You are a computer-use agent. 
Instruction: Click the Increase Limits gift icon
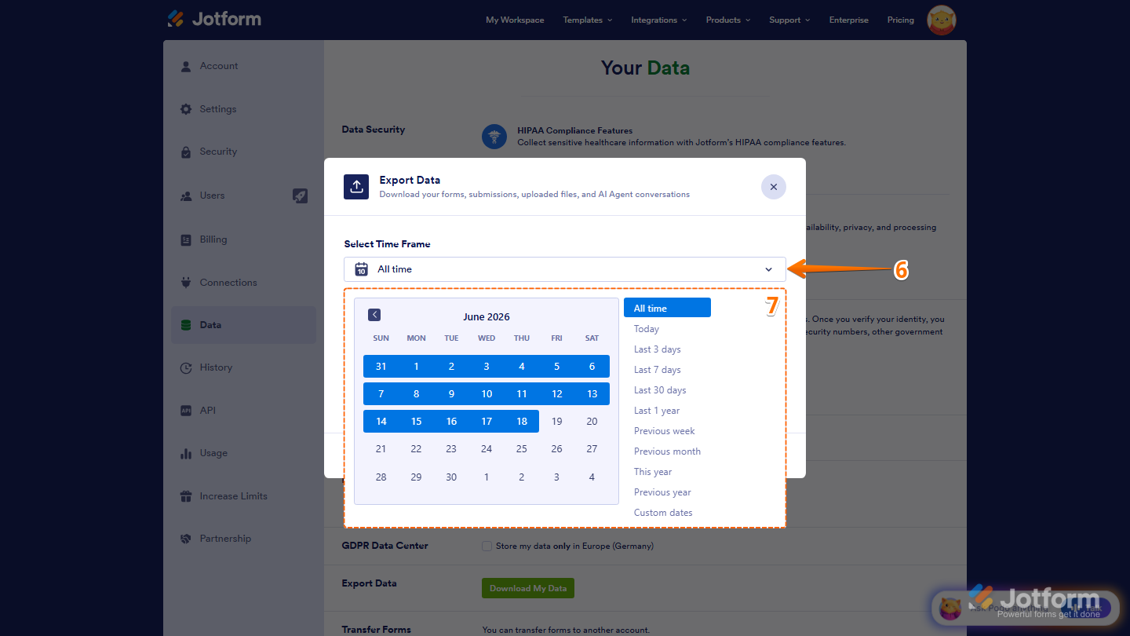pyautogui.click(x=186, y=496)
